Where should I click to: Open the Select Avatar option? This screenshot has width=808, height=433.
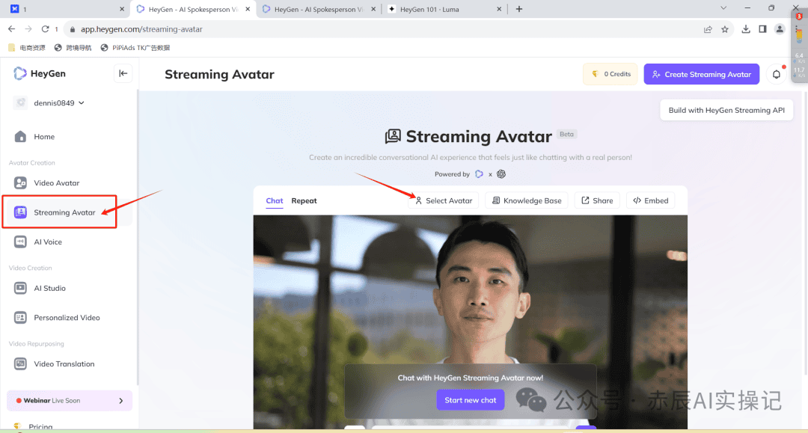pyautogui.click(x=444, y=200)
